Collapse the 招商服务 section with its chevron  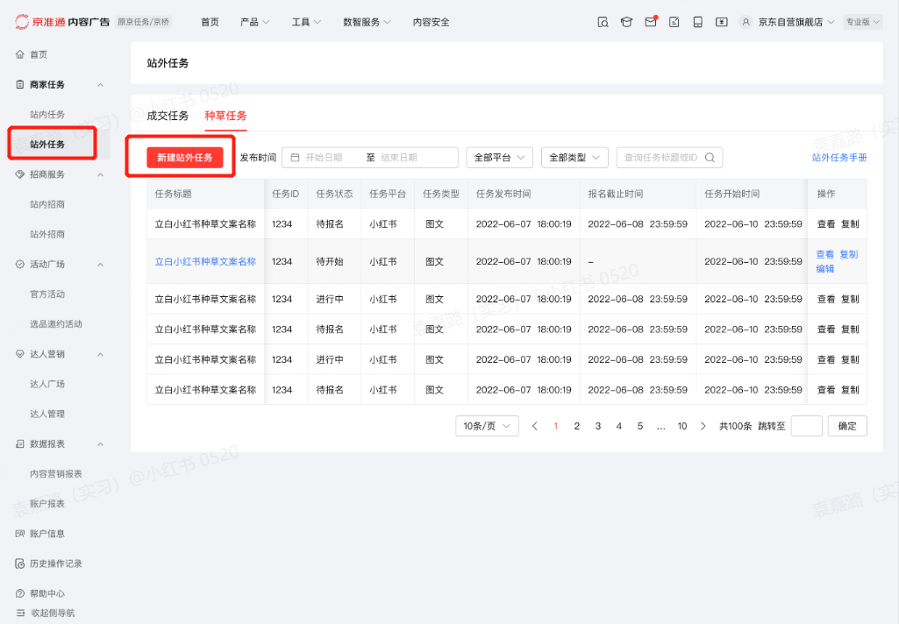pyautogui.click(x=100, y=174)
